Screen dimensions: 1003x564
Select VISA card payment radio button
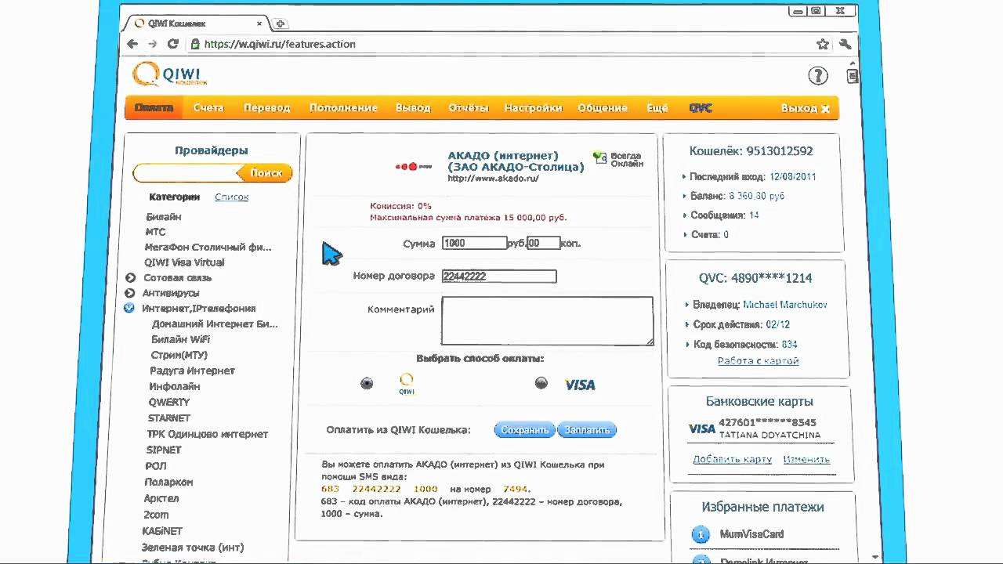[541, 383]
